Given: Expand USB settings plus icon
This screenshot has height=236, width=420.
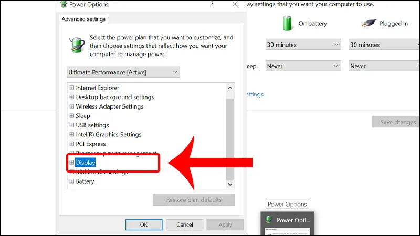Looking at the screenshot, I should (x=72, y=125).
